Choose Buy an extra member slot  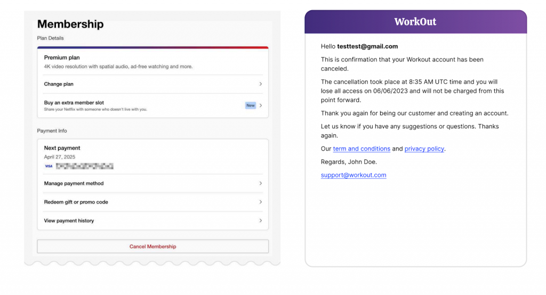[74, 103]
